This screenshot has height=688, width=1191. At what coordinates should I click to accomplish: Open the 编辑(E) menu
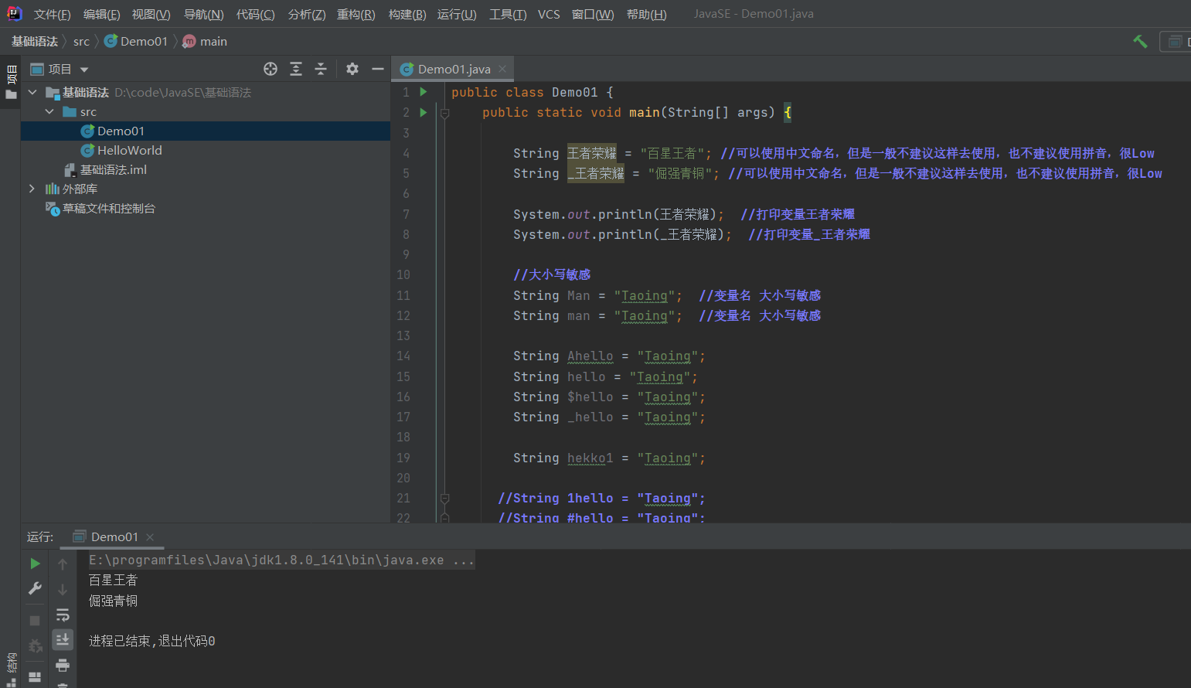pos(101,15)
